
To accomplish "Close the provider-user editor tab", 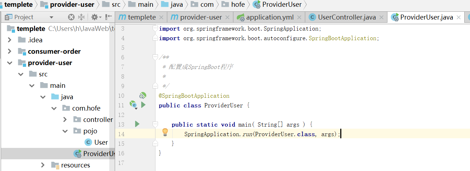I will tap(227, 17).
